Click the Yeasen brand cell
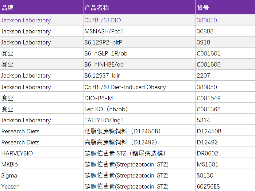This screenshot has height=191, width=255. point(42,185)
